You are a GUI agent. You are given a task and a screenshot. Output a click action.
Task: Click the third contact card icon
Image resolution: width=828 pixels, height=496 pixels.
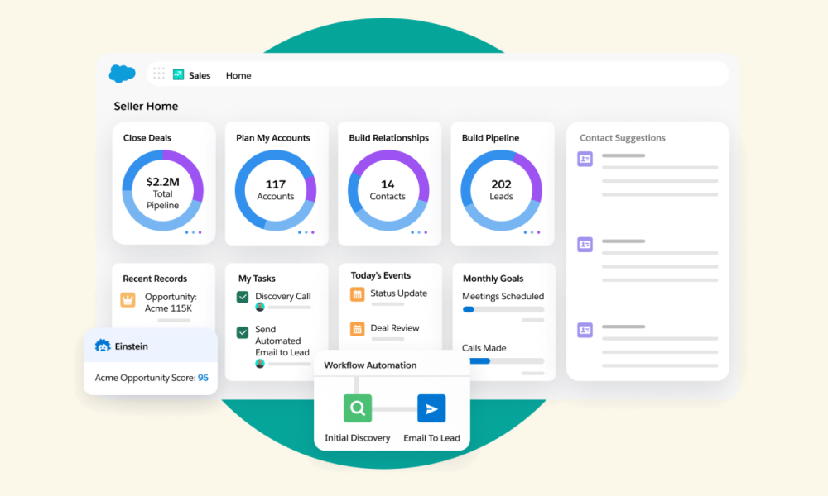(x=585, y=330)
